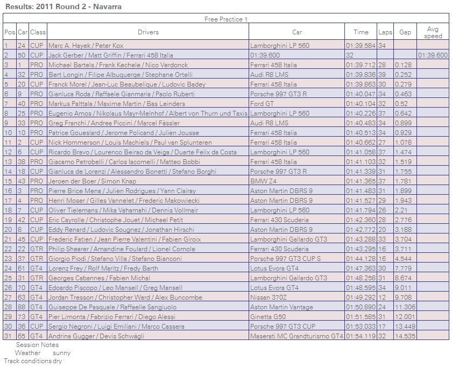Select the Porsche 997 GT3 CUP S cell

[x=285, y=259]
